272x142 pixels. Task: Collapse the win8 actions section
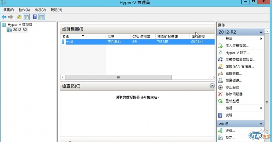(x=261, y=124)
